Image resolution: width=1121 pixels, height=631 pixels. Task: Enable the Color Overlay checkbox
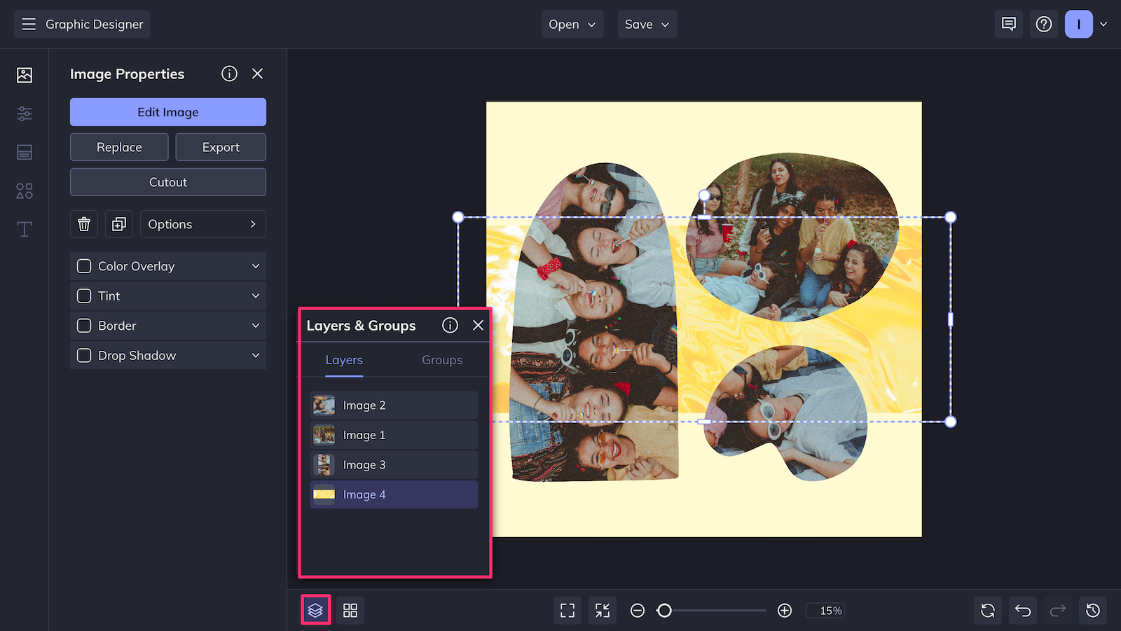pos(84,266)
